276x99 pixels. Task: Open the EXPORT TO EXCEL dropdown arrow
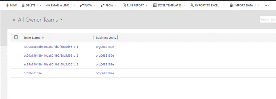coord(224,5)
